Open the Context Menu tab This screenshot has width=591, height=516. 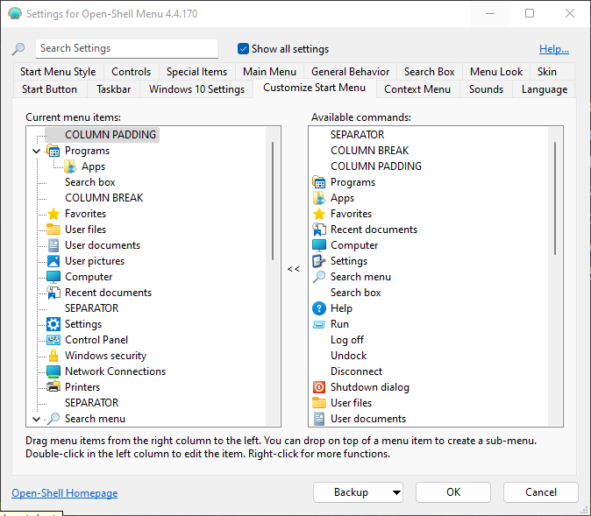(417, 89)
